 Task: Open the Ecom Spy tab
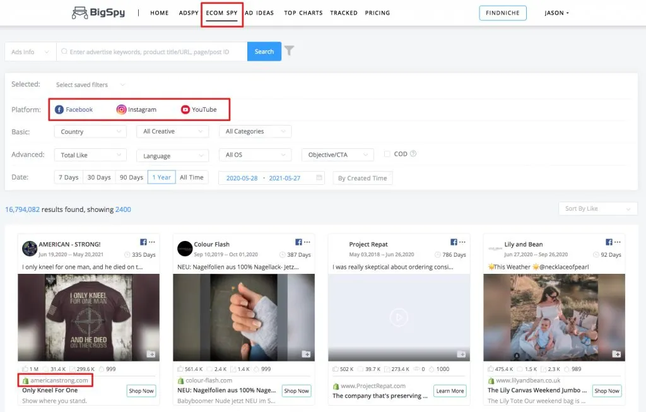221,13
